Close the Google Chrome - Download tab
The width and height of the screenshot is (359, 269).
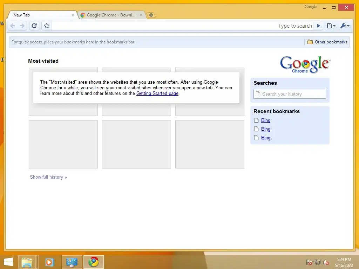coord(141,15)
